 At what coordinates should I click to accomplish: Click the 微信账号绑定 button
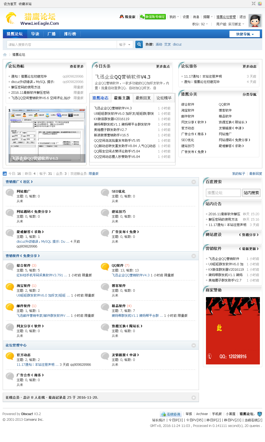coord(153,17)
